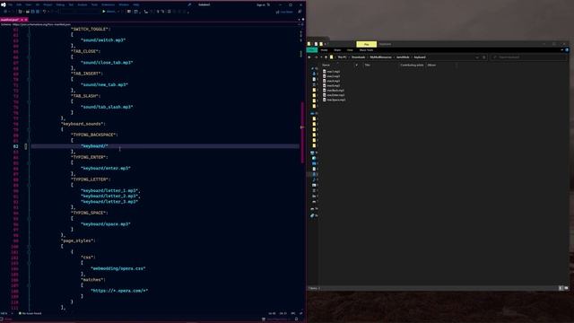Image resolution: width=574 pixels, height=323 pixels.
Task: Sort files by Name column header
Action: 326,65
